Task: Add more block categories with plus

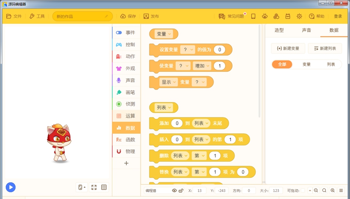Action: [x=126, y=163]
